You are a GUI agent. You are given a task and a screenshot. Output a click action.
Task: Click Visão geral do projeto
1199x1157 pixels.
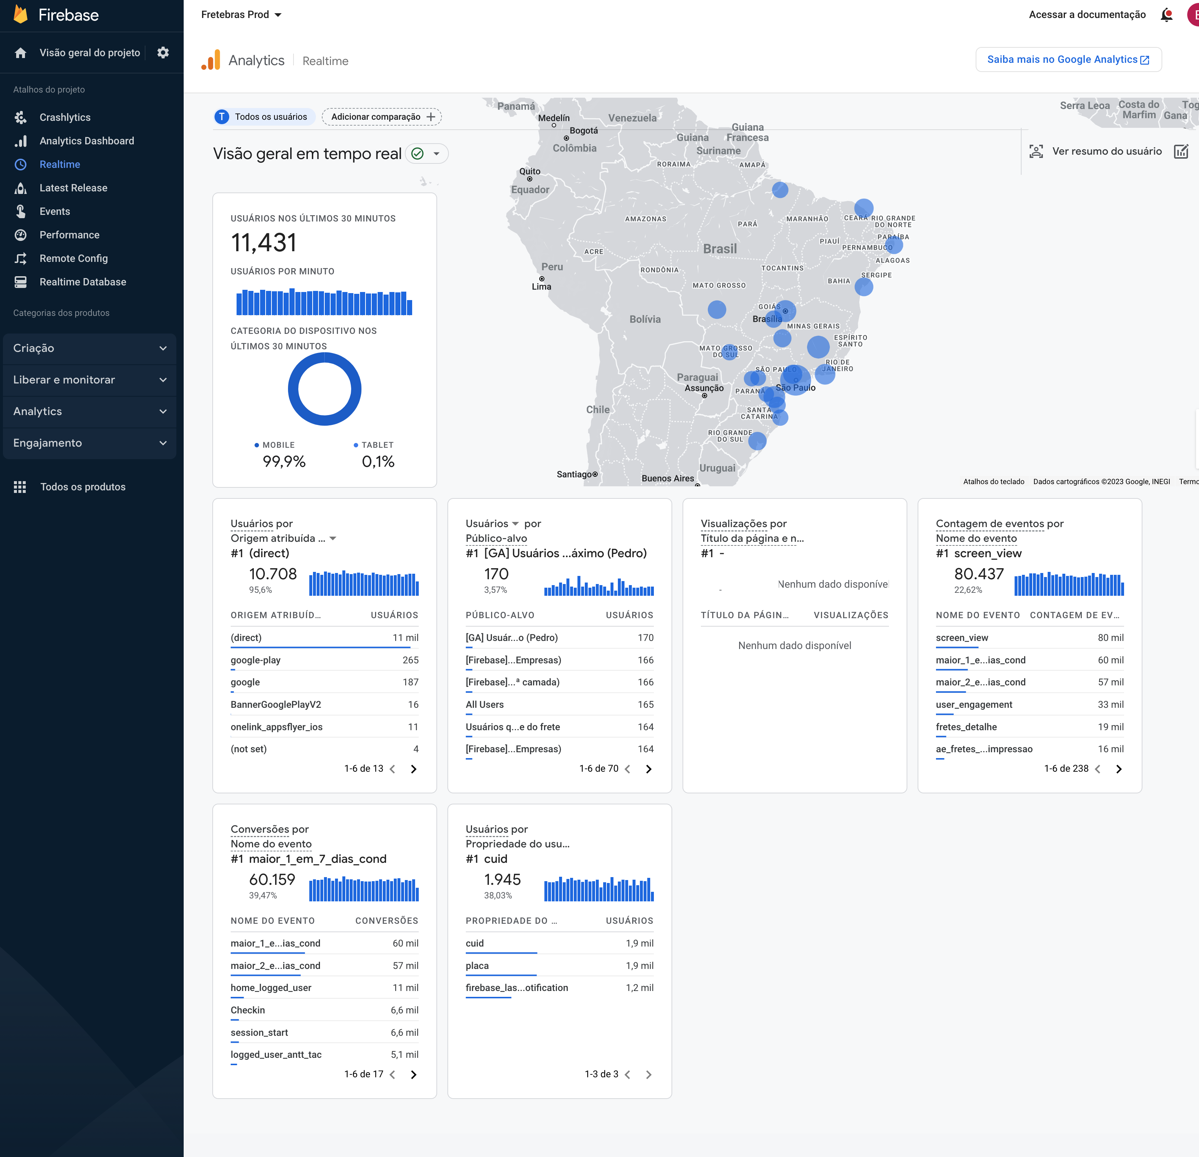89,53
